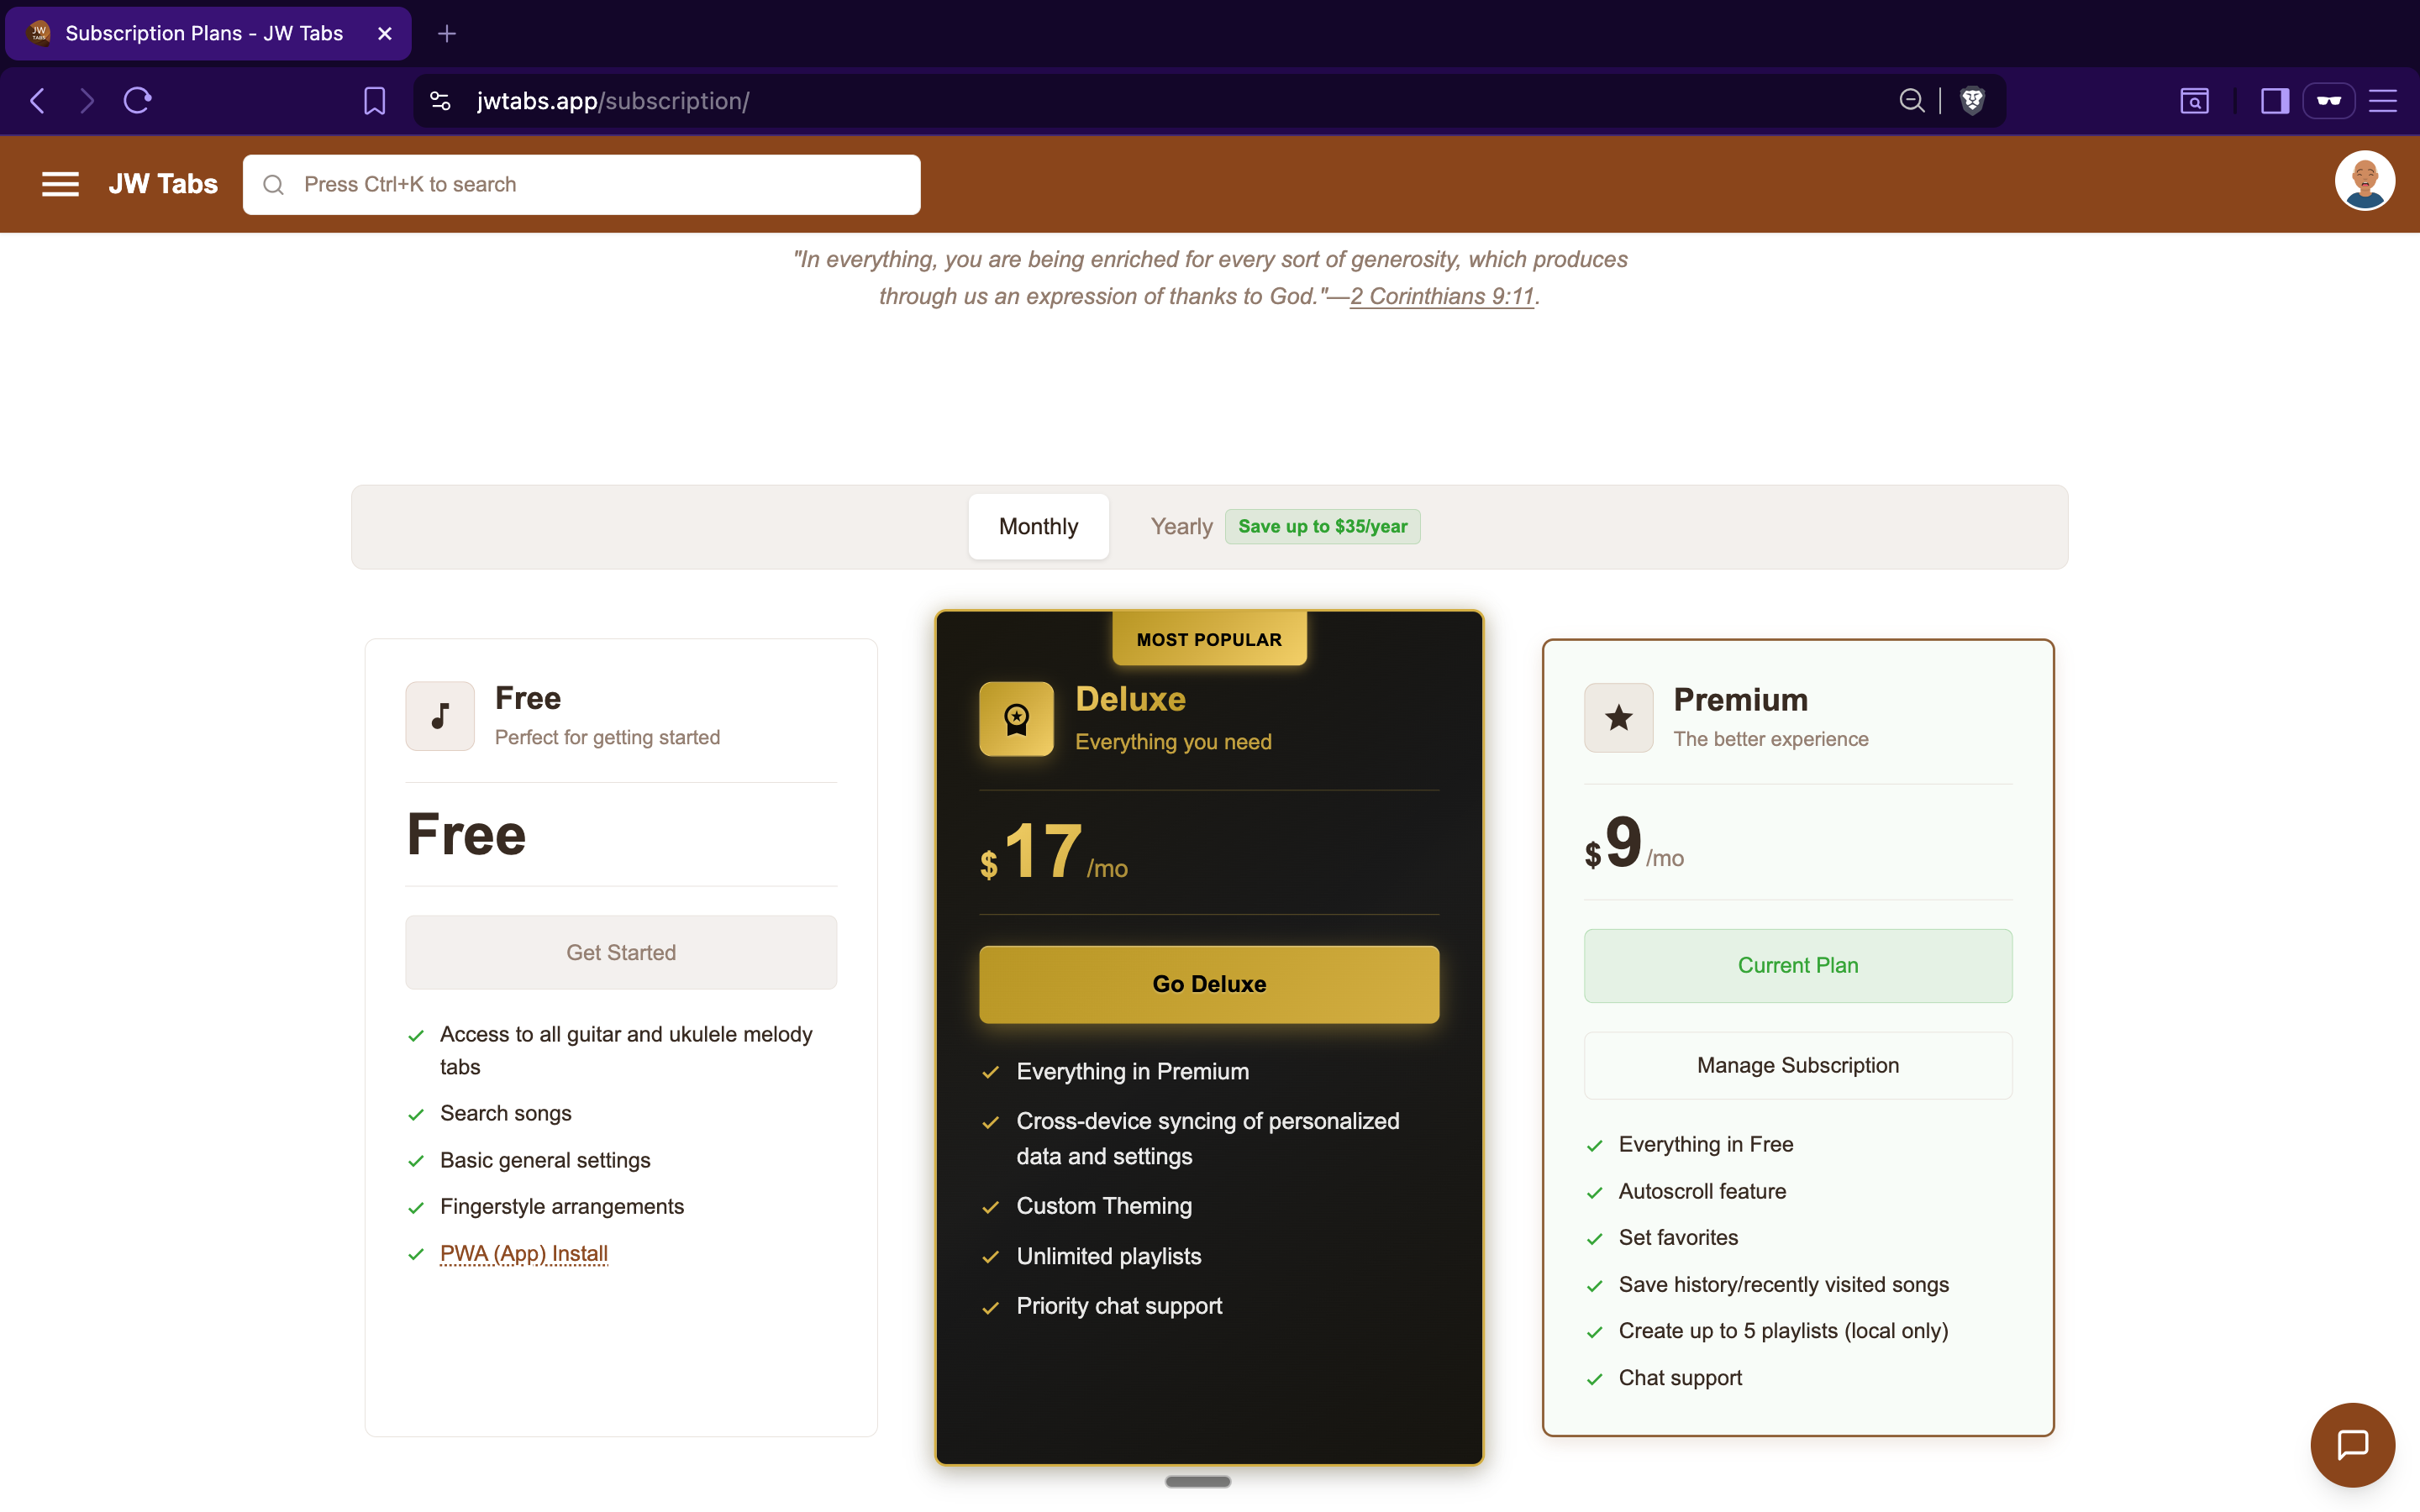Switch billing to Yearly
2420x1512 pixels.
pyautogui.click(x=1180, y=526)
